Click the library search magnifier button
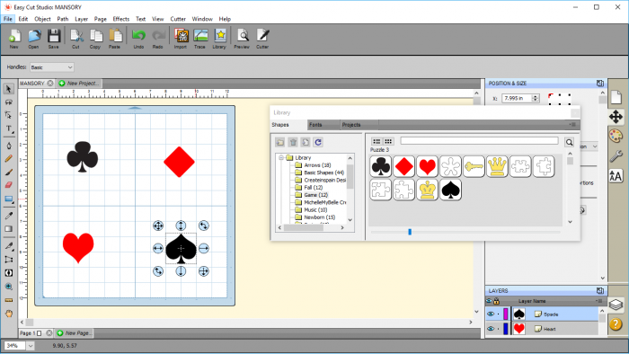The width and height of the screenshot is (629, 354). pos(569,142)
